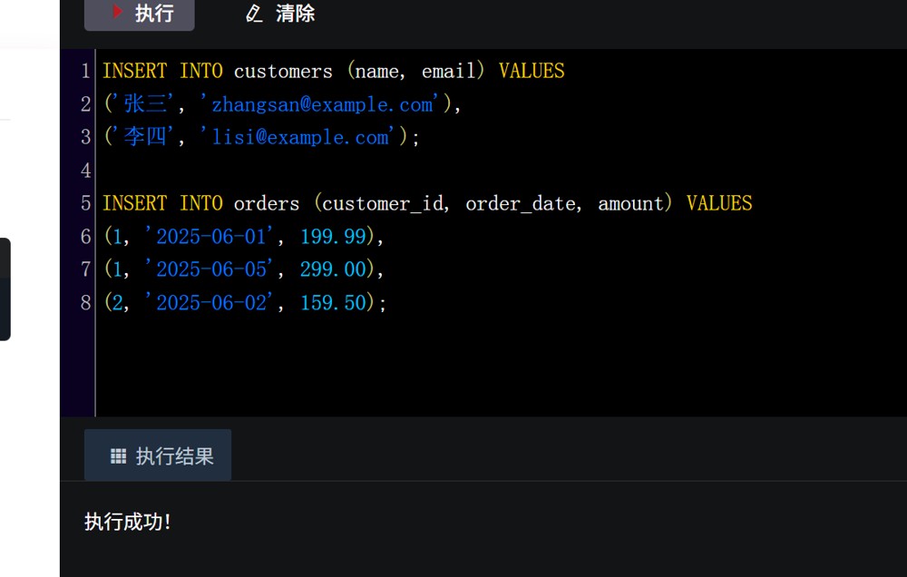Click the red play triangle icon
Screen dimensions: 907x577
(117, 11)
